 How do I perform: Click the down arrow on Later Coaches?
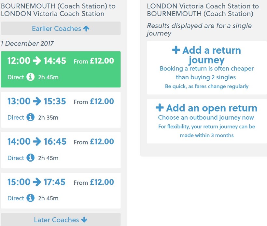(84, 220)
